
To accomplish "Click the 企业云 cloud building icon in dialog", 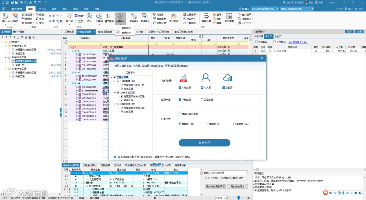I will (228, 78).
